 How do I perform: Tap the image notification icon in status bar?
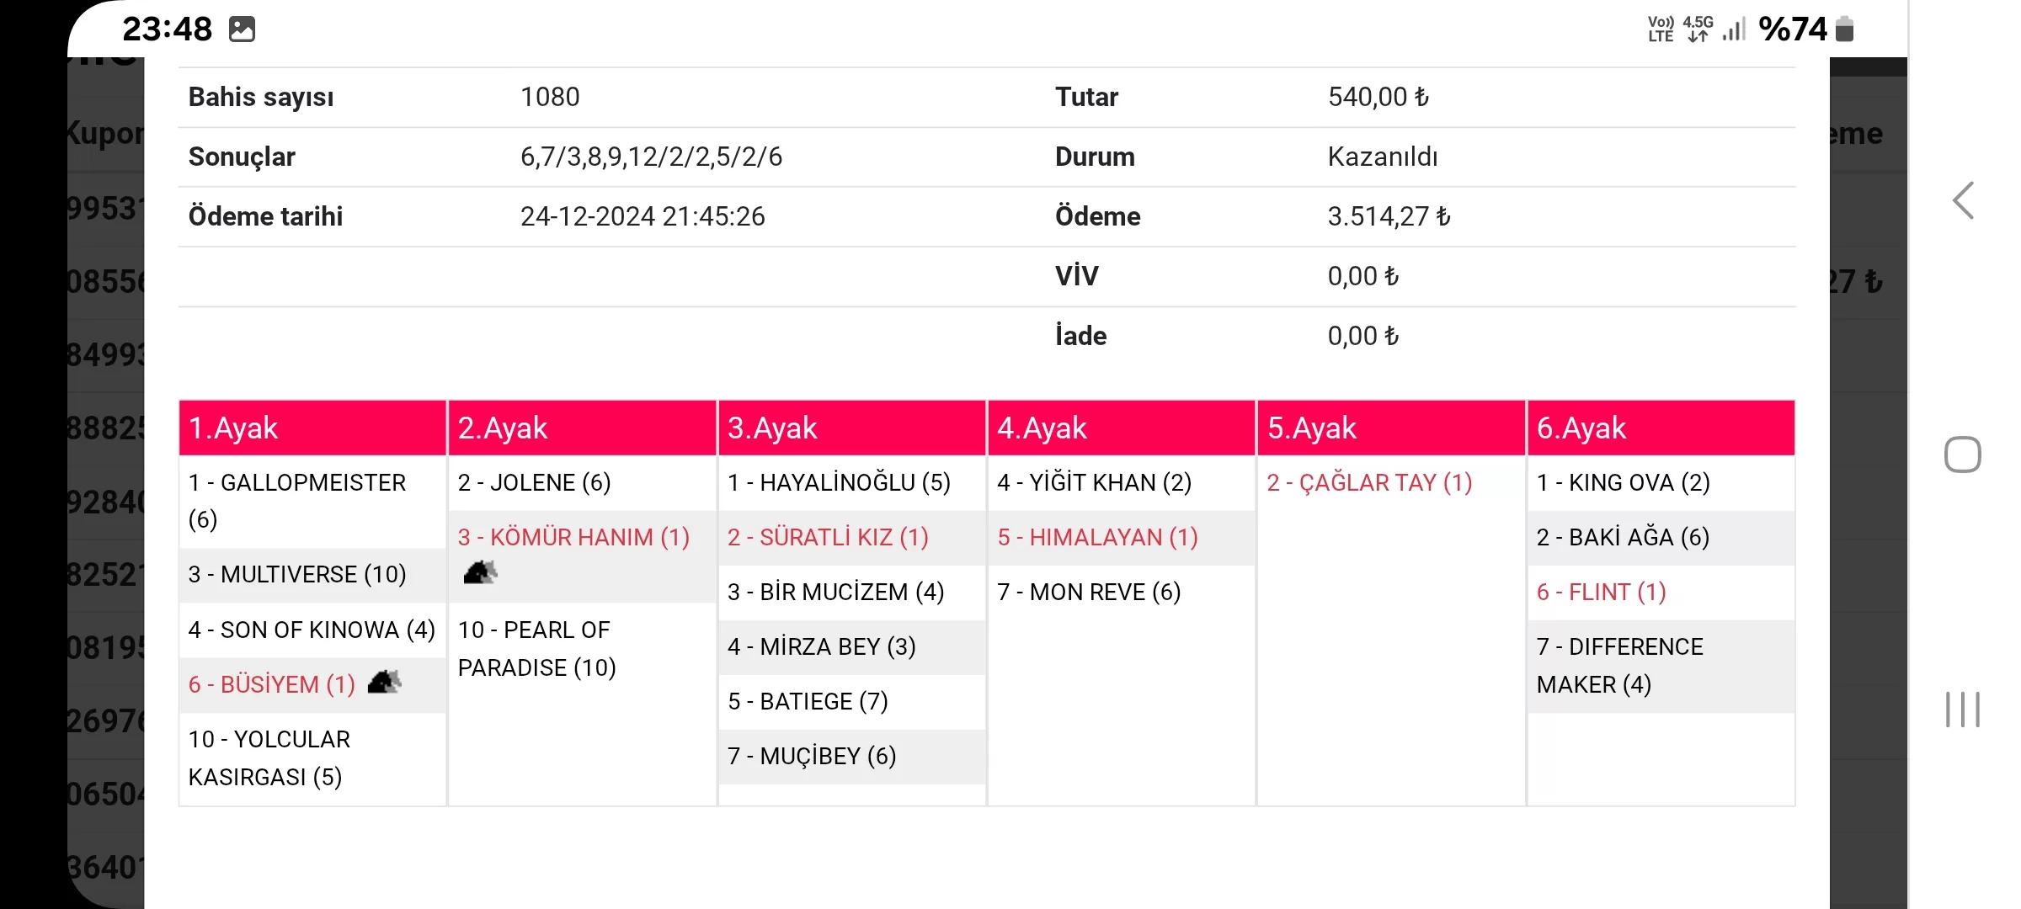point(242,29)
